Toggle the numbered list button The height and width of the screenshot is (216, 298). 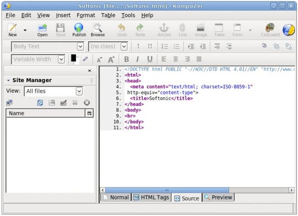click(x=165, y=46)
